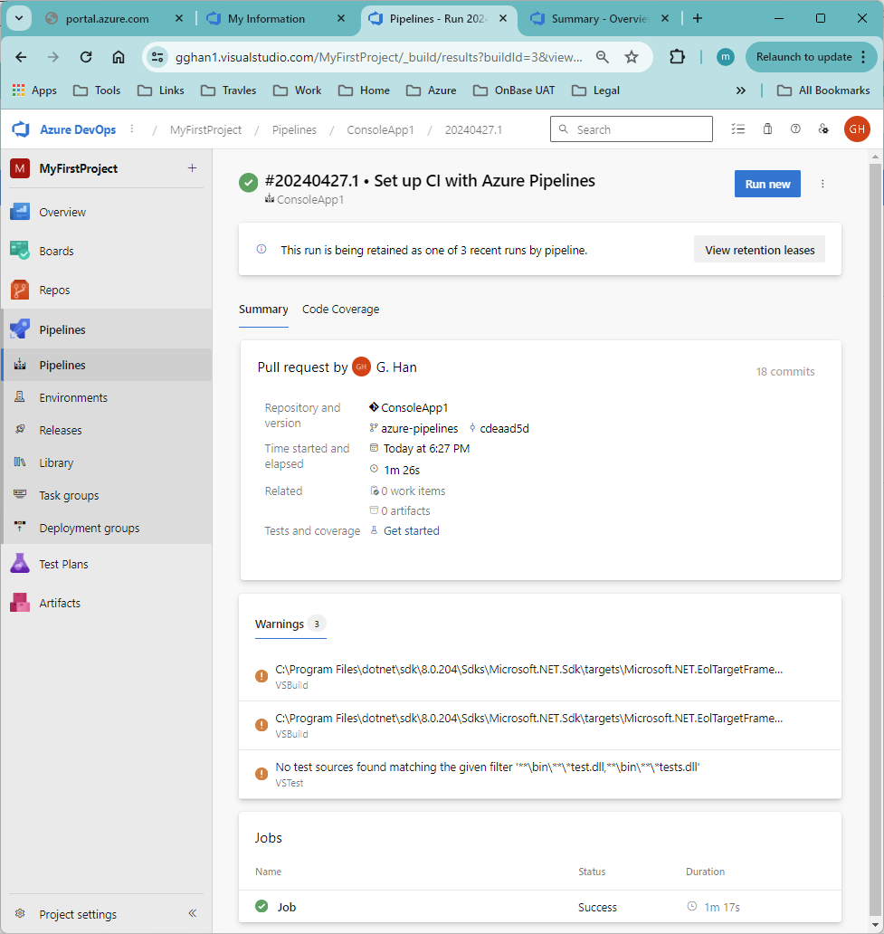Screen dimensions: 884x934
Task: Show hidden bookmarks with the chevron
Action: tap(740, 91)
